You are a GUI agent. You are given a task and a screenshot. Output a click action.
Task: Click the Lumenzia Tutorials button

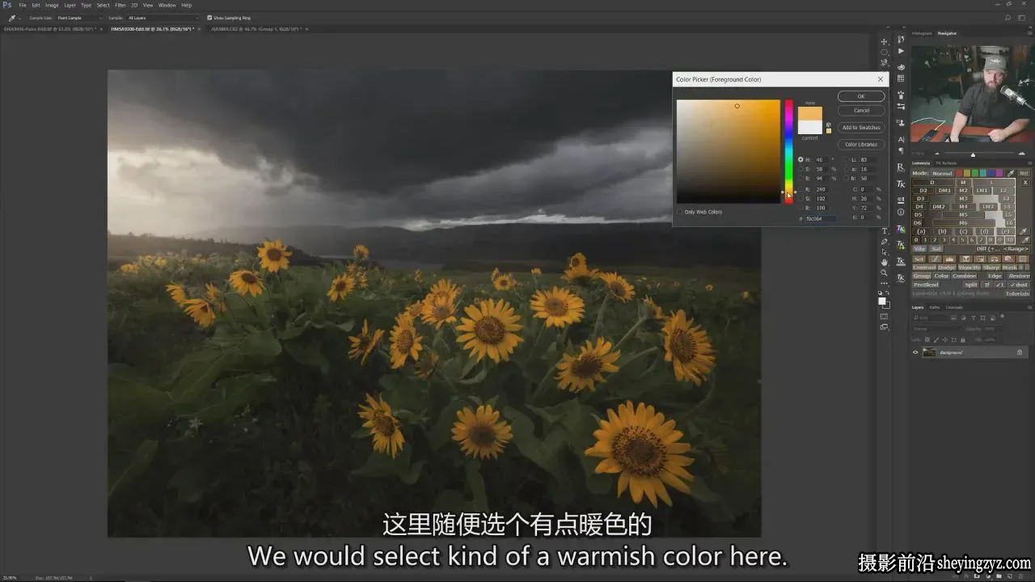coord(1017,293)
